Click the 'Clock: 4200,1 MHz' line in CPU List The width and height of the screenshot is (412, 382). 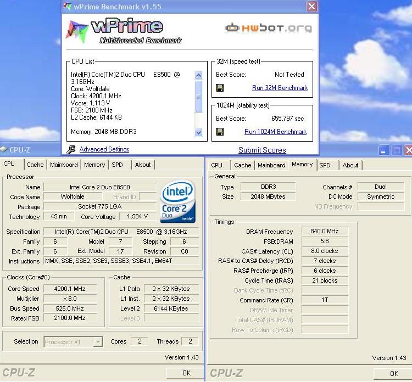pyautogui.click(x=96, y=96)
